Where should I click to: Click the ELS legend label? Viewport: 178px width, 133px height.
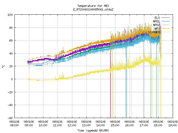pos(157,18)
